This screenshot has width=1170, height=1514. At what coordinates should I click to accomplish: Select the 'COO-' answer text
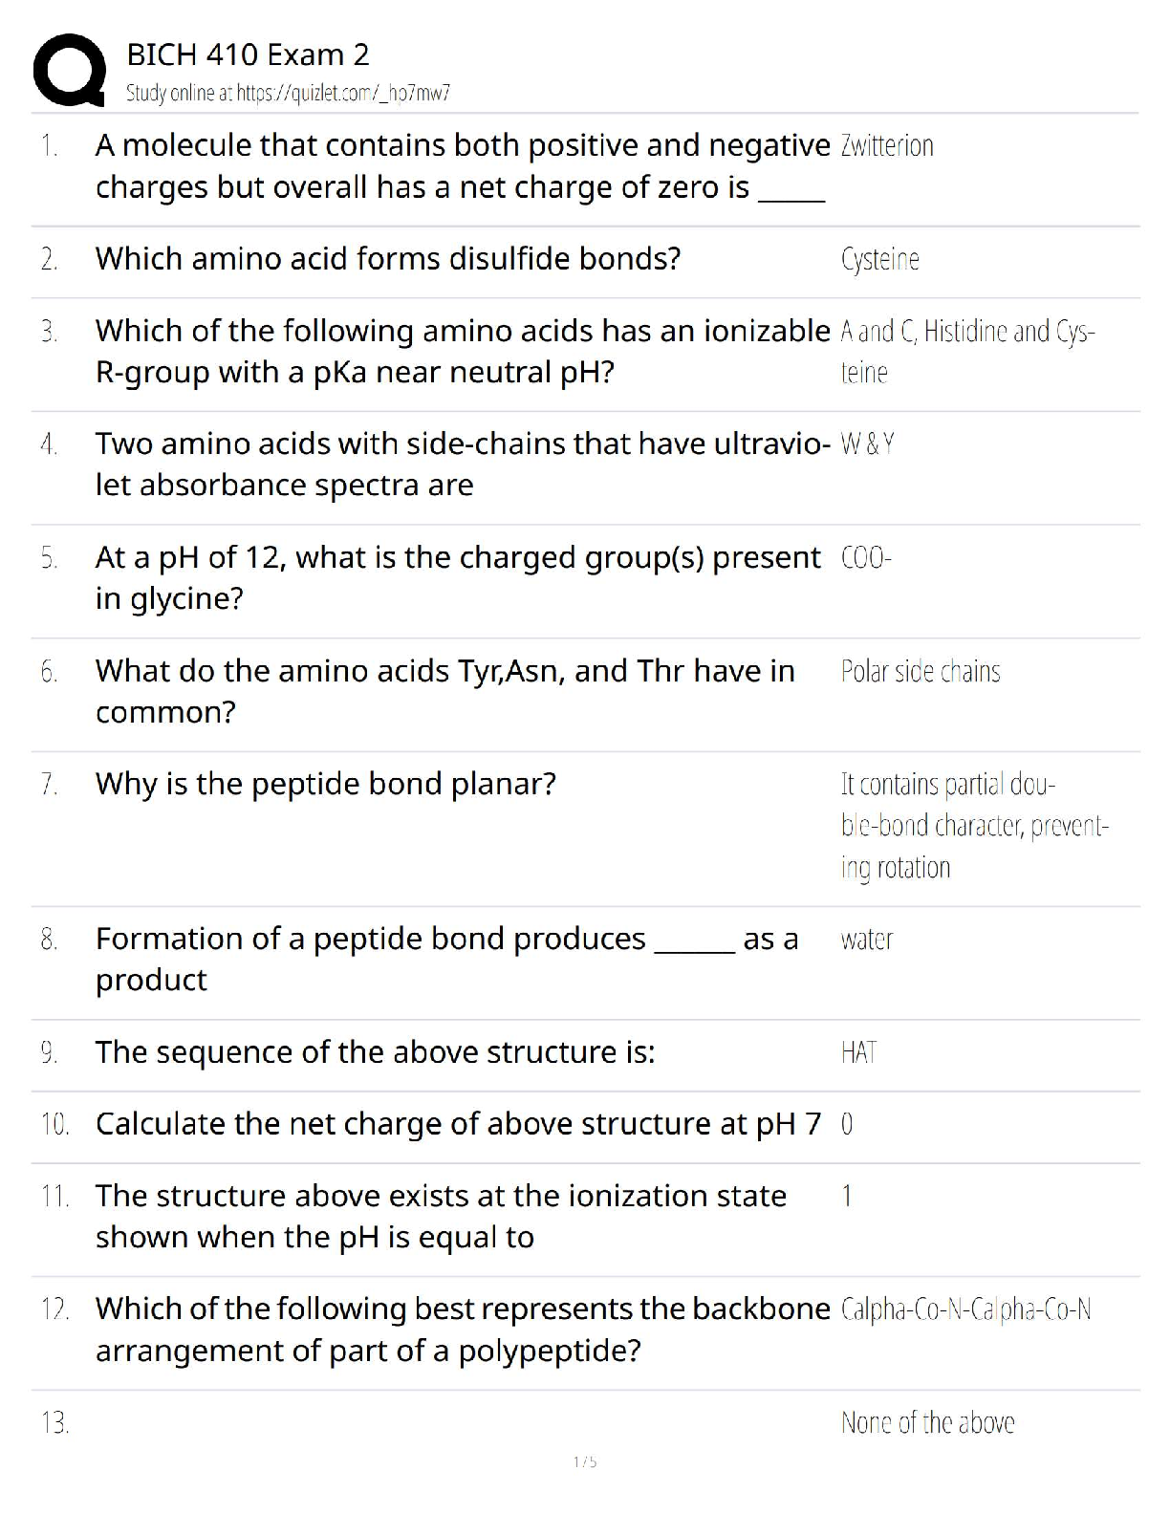(866, 557)
